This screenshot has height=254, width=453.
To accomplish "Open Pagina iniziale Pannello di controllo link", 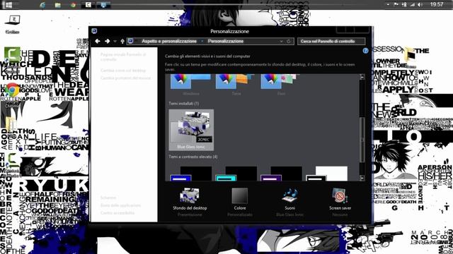I will [x=123, y=56].
